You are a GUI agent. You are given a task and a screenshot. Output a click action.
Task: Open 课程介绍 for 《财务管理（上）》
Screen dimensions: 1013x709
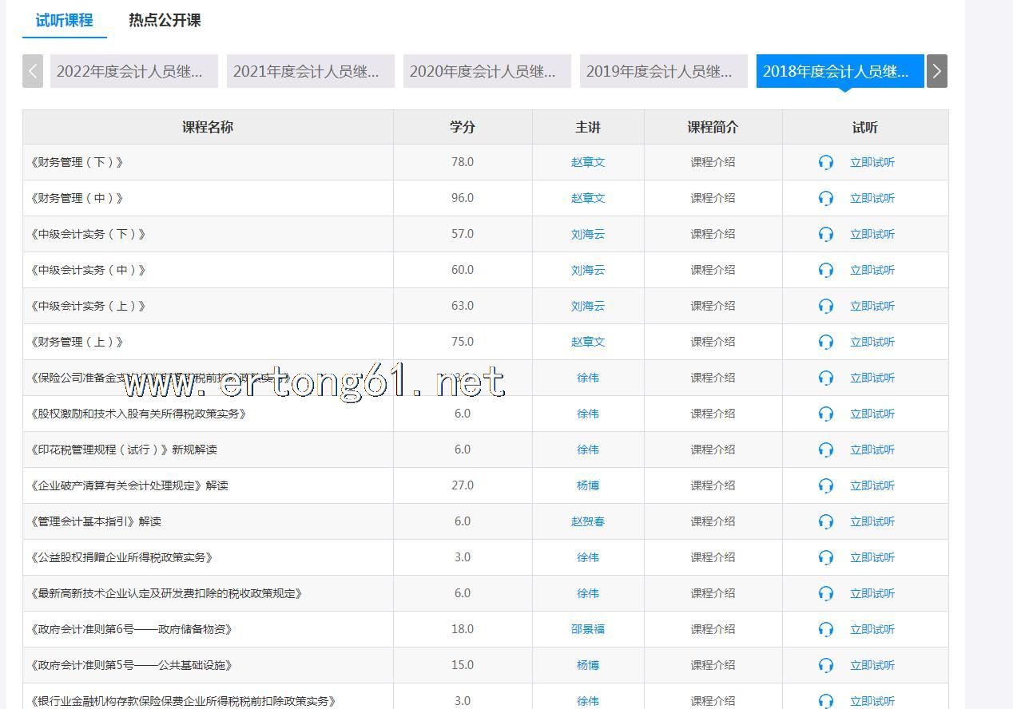pyautogui.click(x=713, y=342)
